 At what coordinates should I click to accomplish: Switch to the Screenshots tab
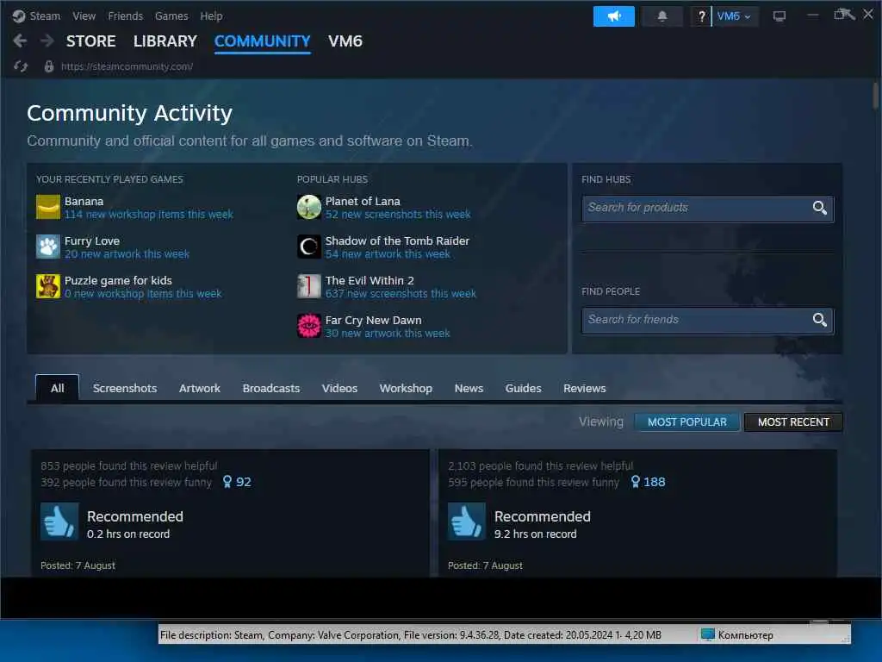pos(125,388)
